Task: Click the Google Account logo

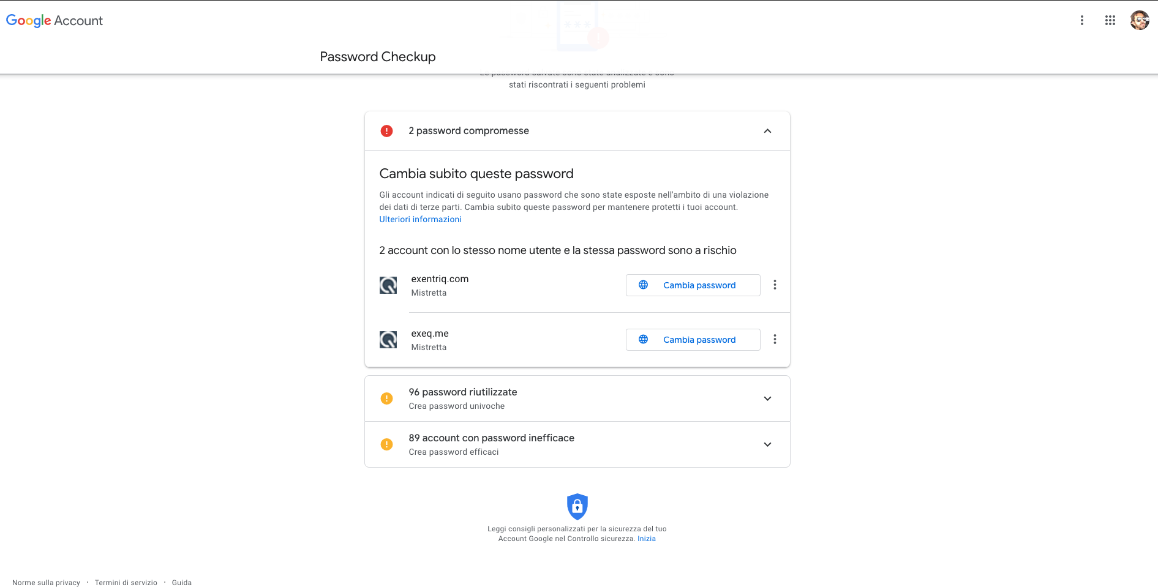Action: coord(55,20)
